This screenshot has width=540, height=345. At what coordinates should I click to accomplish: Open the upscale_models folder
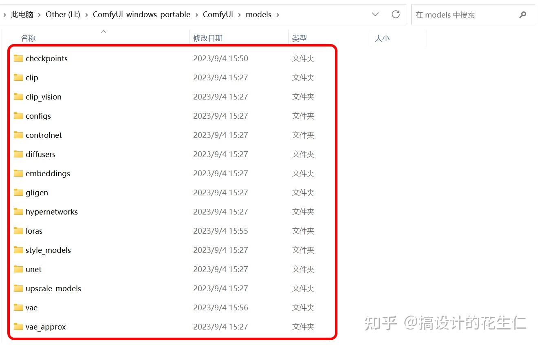click(x=53, y=288)
